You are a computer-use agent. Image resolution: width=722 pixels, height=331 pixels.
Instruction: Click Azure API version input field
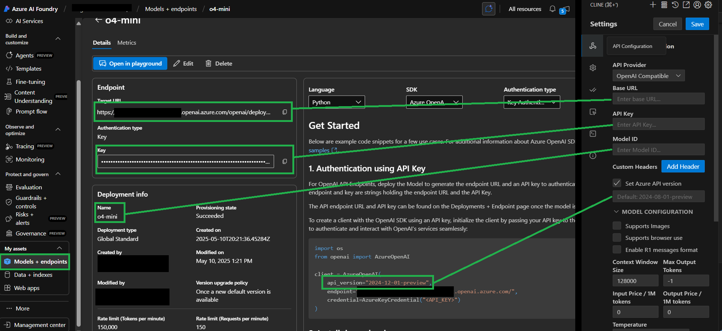(x=658, y=196)
